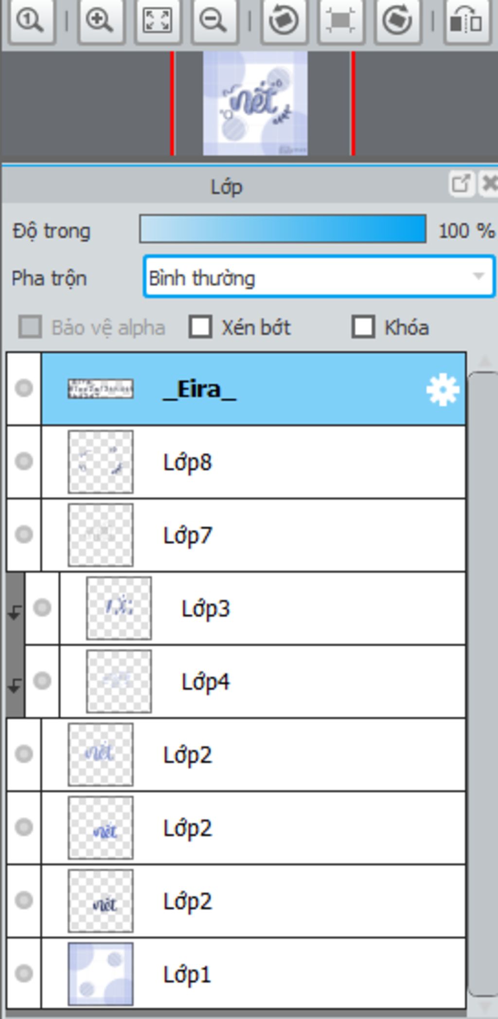The height and width of the screenshot is (1019, 498).
Task: Reset canvas rotation icon
Action: 340,21
